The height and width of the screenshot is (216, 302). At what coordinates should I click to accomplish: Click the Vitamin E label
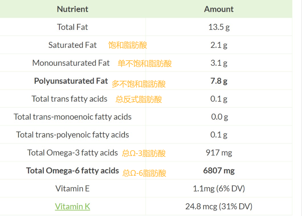[72, 188]
